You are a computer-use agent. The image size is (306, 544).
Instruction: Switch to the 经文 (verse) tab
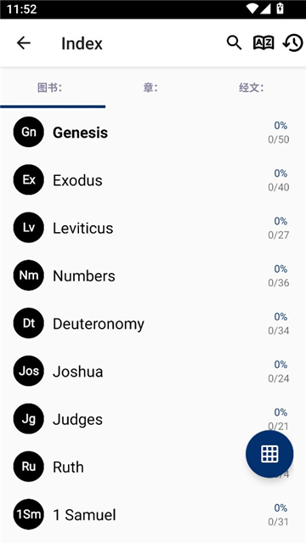252,88
